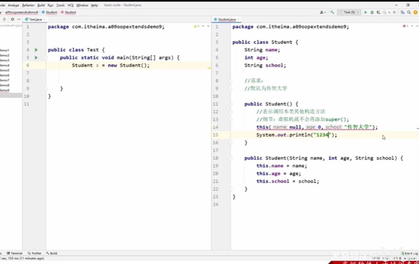Select demo9 in the project tree
Screen dimensions: 419x264
pos(4,90)
